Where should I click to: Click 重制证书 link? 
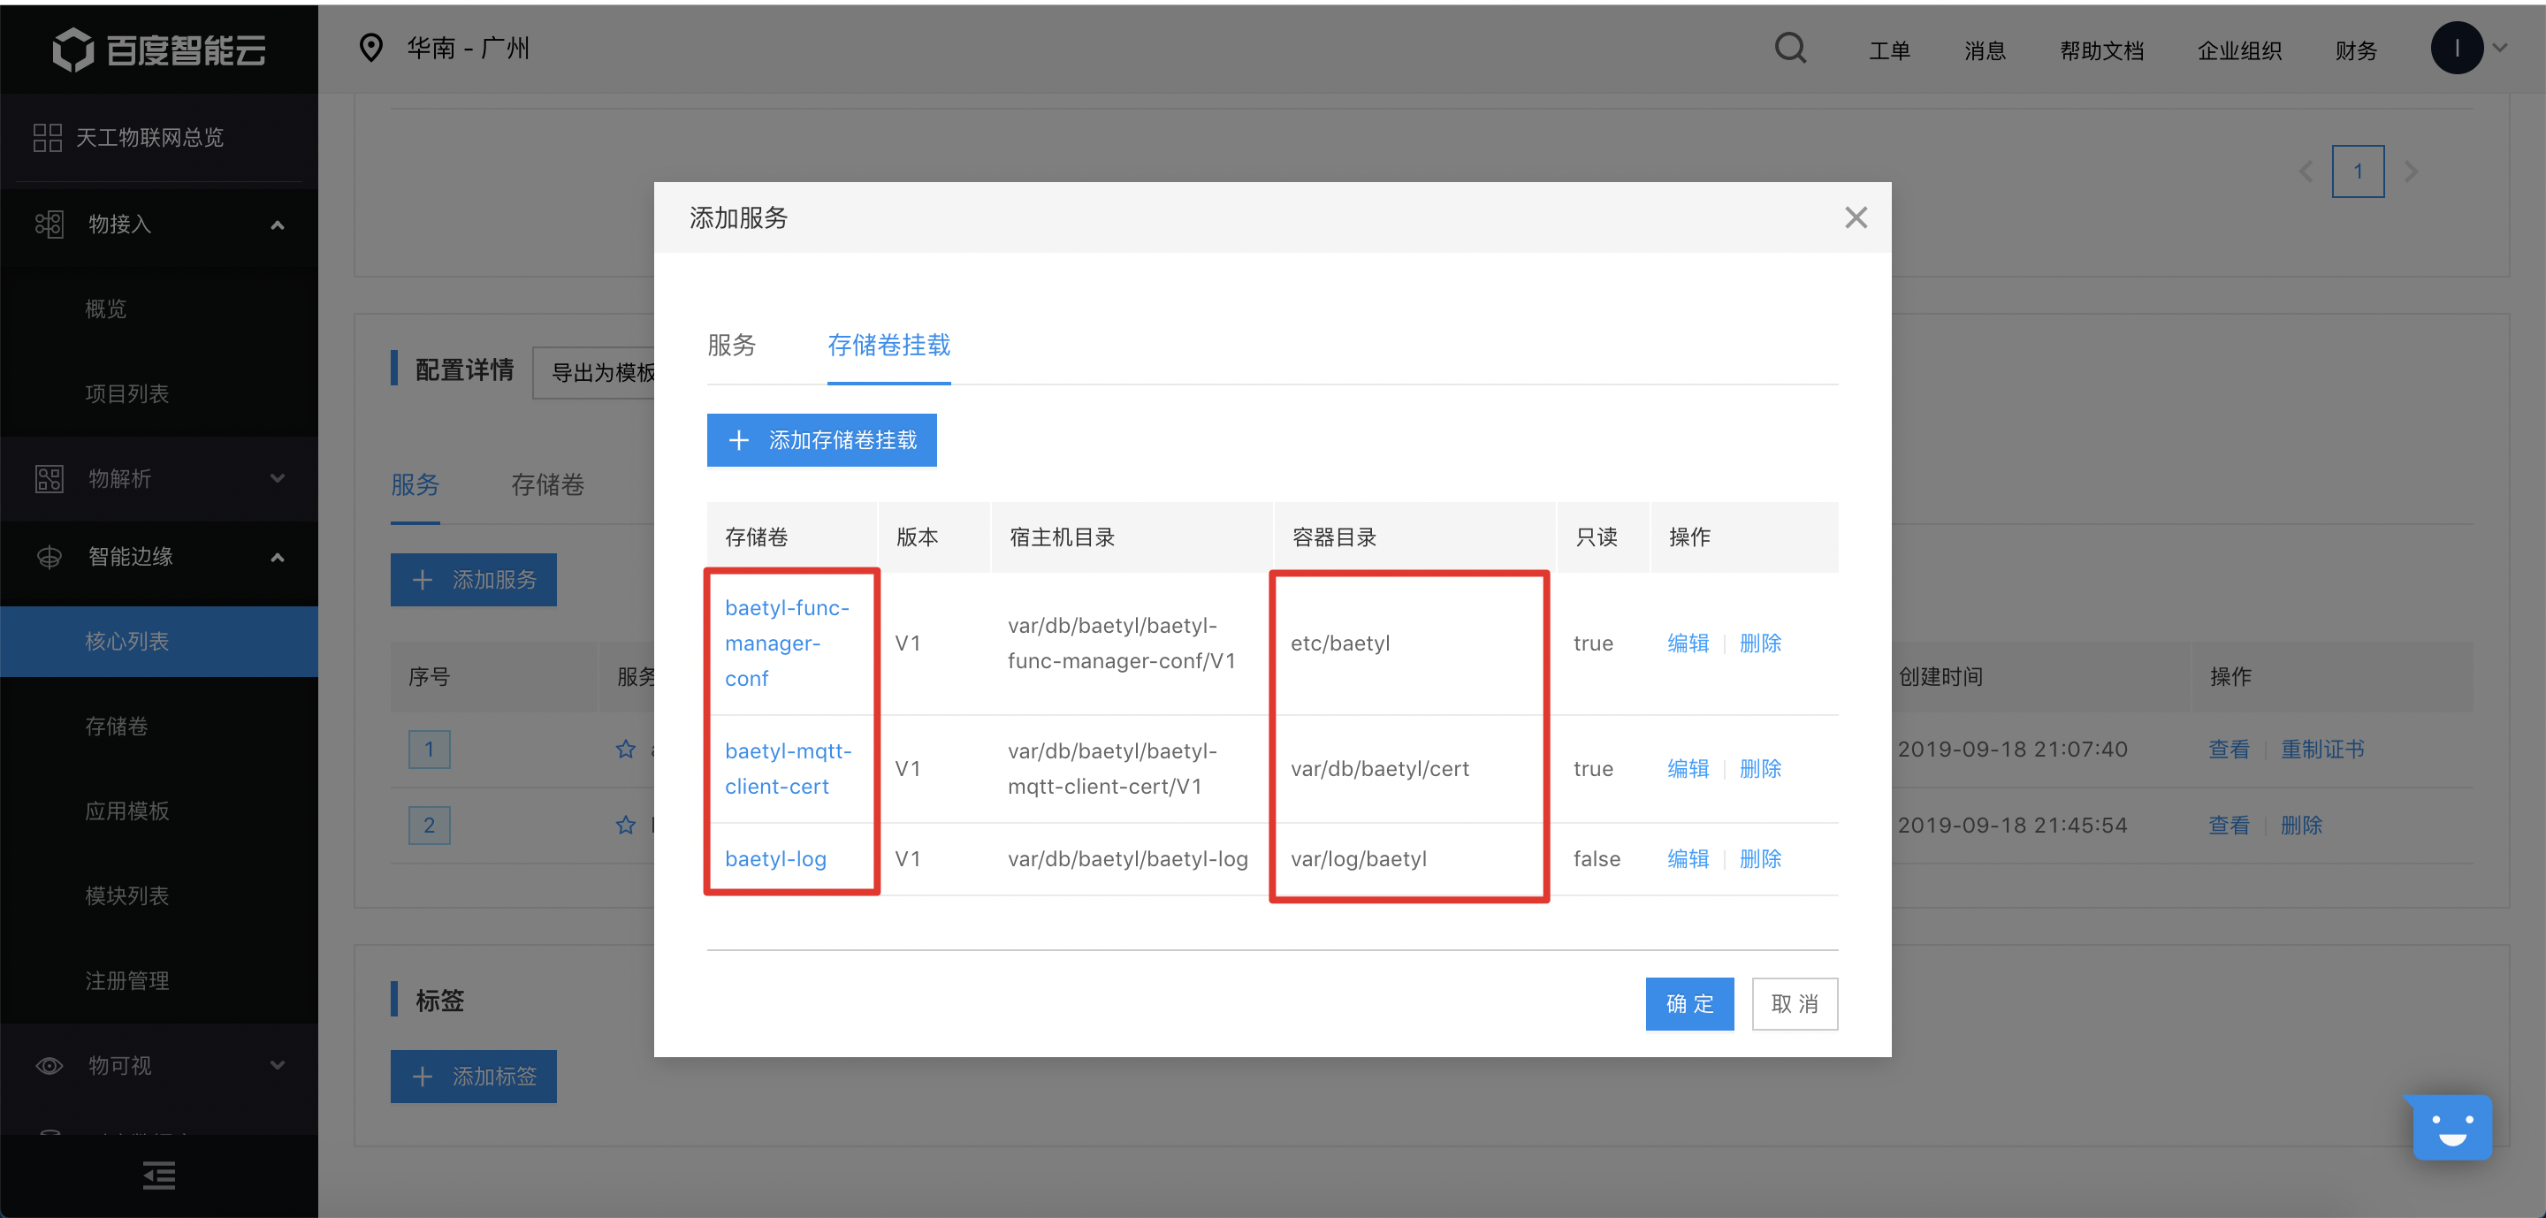2321,749
